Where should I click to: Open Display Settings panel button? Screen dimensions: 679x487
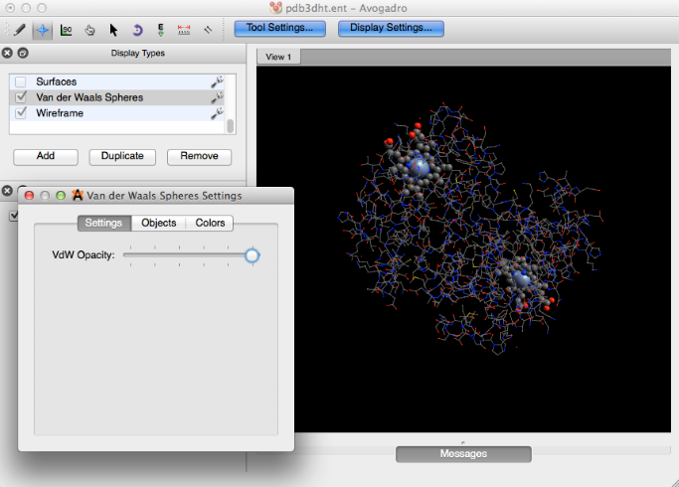point(391,28)
